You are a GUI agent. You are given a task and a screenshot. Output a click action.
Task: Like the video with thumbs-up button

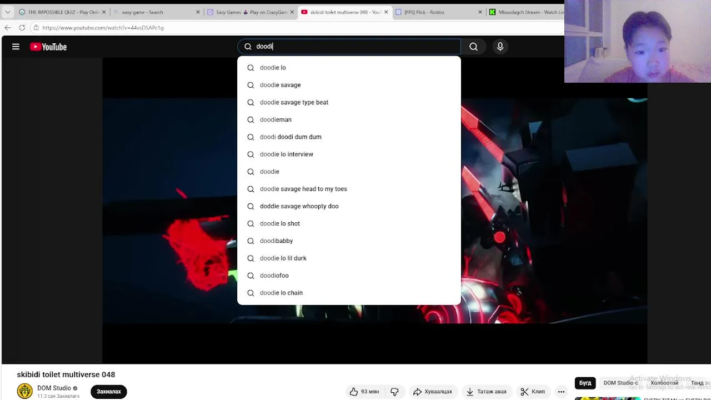coord(364,392)
